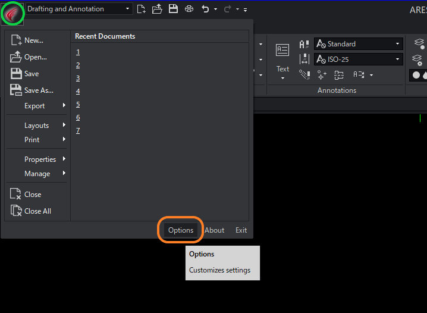Click the New document icon in quick access toolbar
427x313 pixels.
coord(141,9)
